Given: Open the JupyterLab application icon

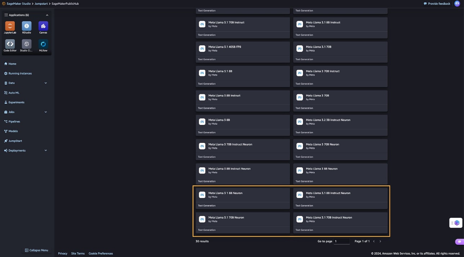Looking at the screenshot, I should 10,26.
